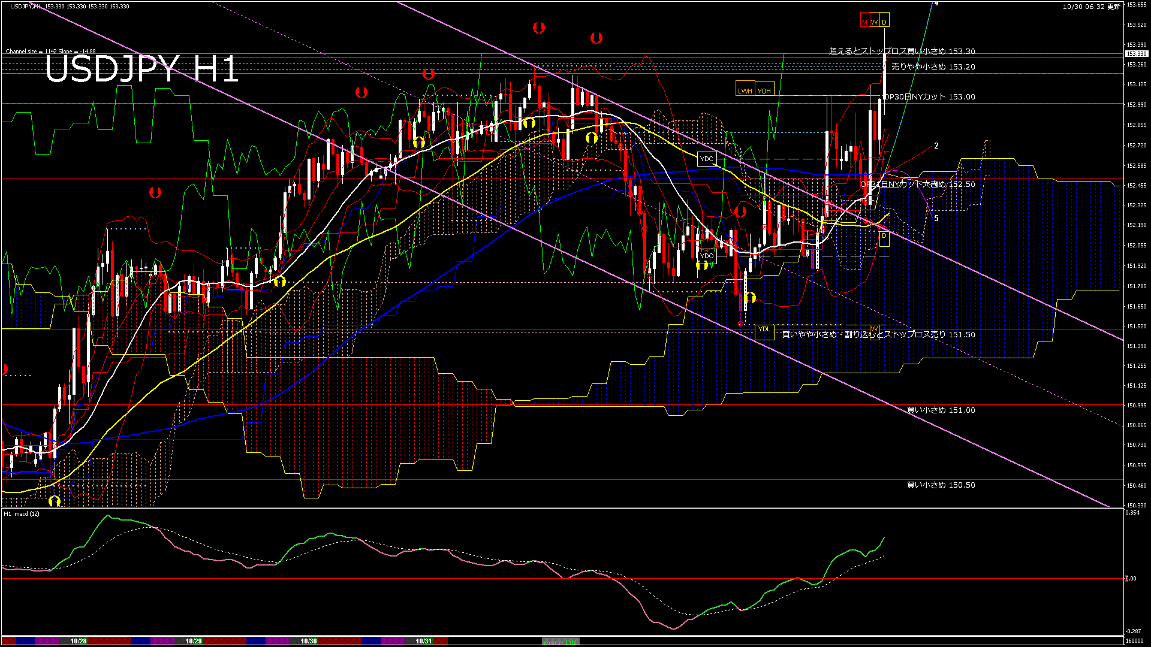Click the 153.330 current price tag
The height and width of the screenshot is (647, 1151).
point(1135,54)
